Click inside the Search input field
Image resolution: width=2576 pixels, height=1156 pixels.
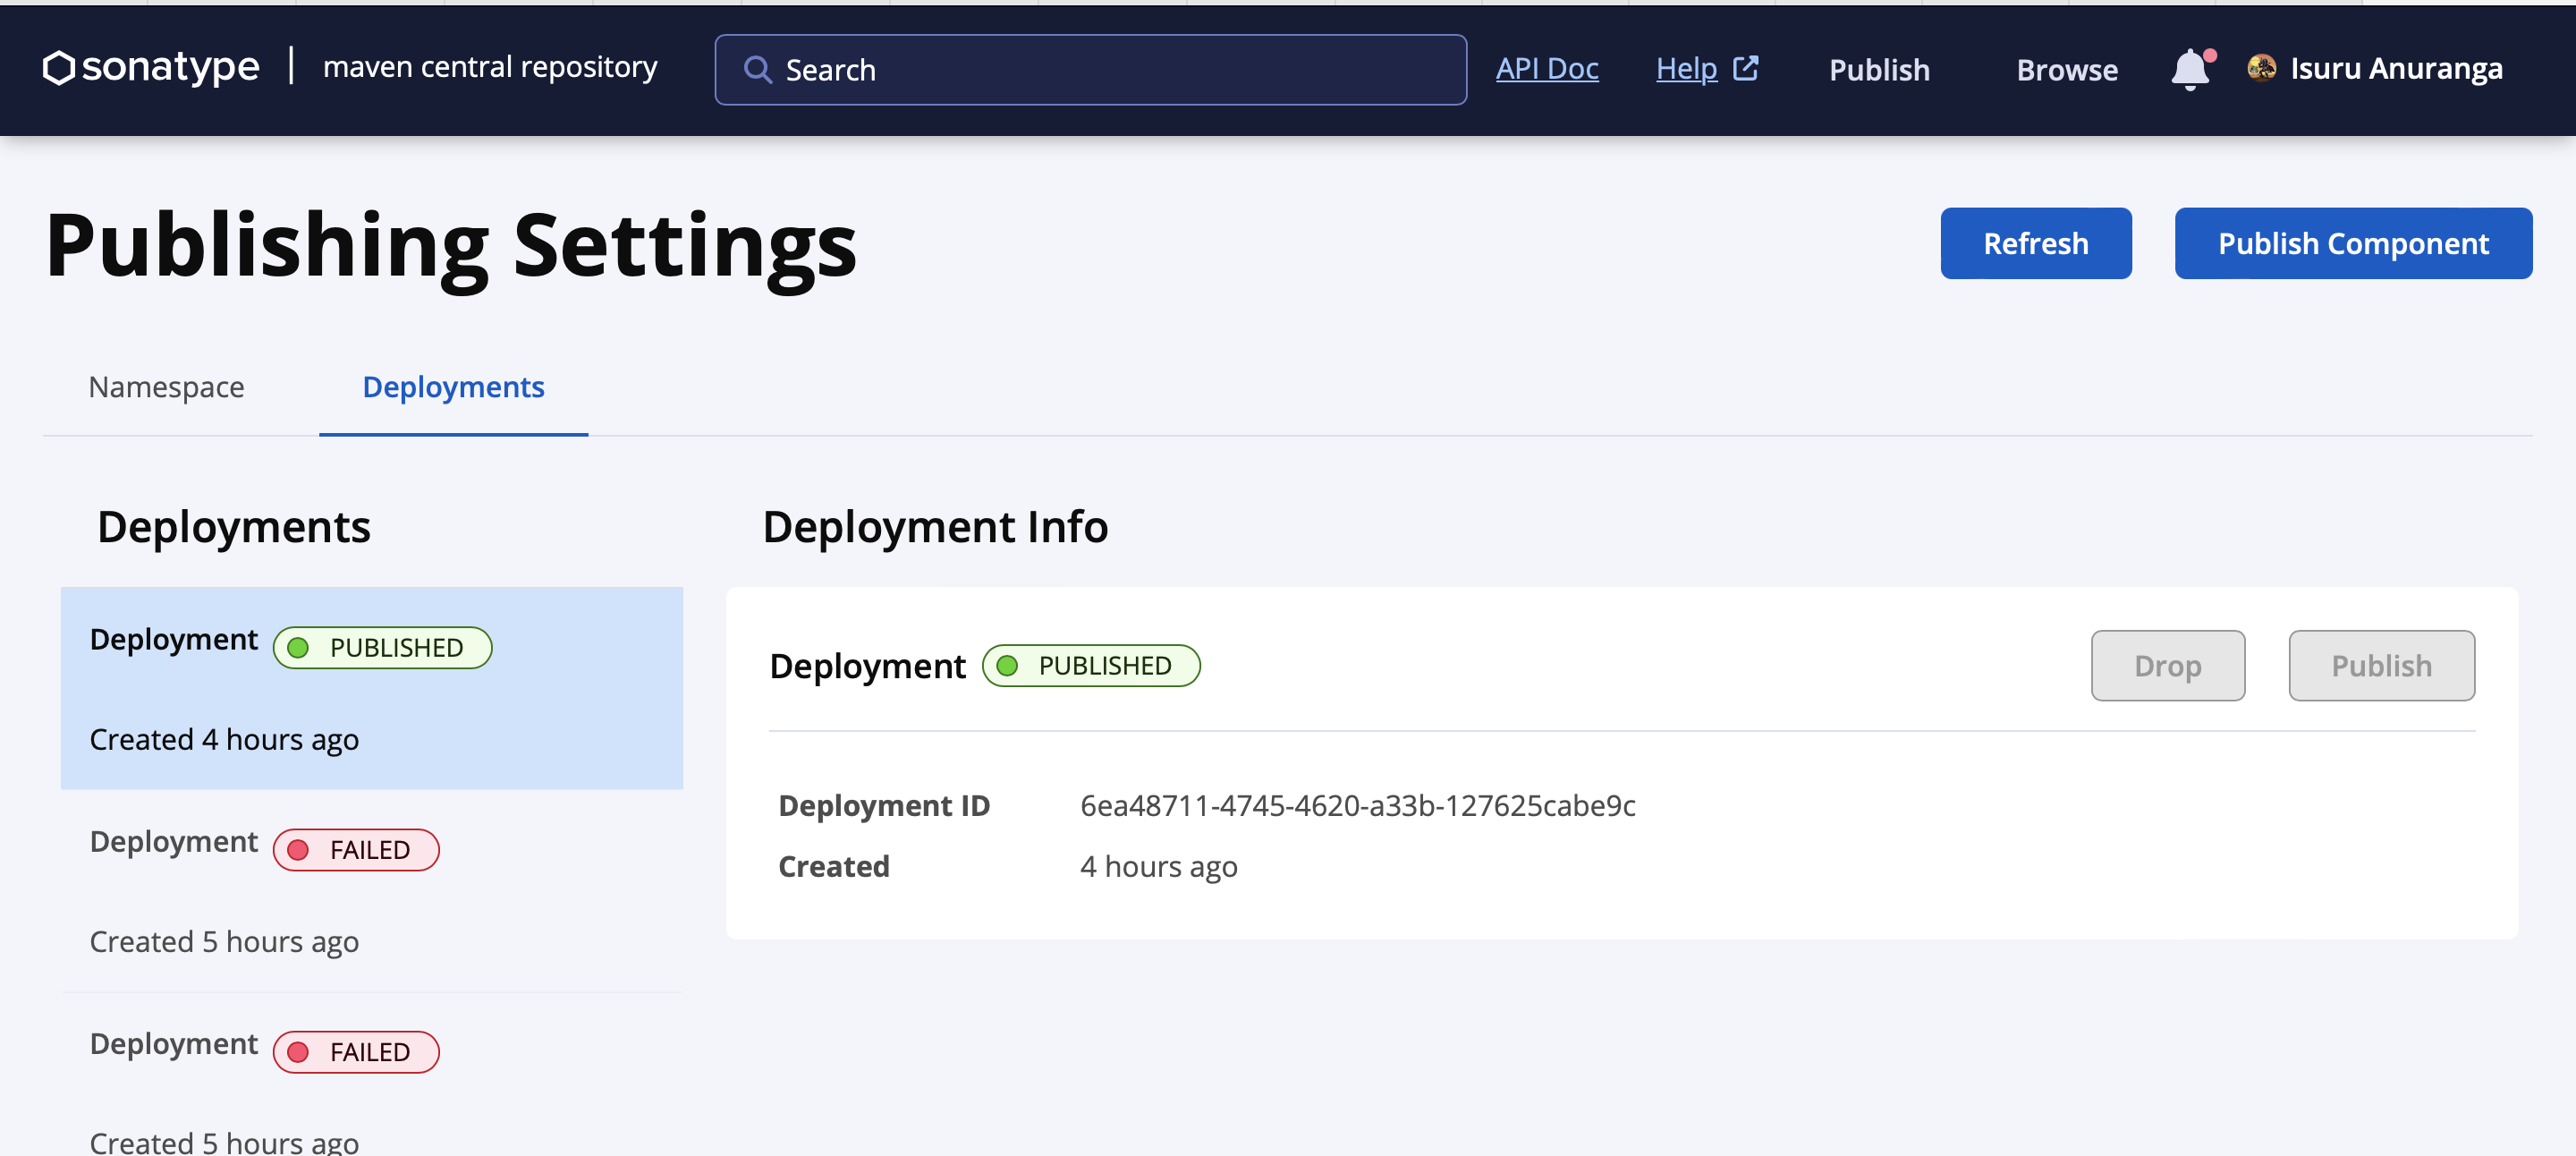click(x=1090, y=69)
